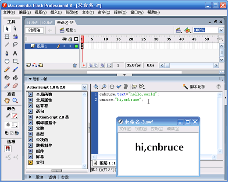Switch to t2.fla document tab
228x182 pixels.
[x=47, y=23]
